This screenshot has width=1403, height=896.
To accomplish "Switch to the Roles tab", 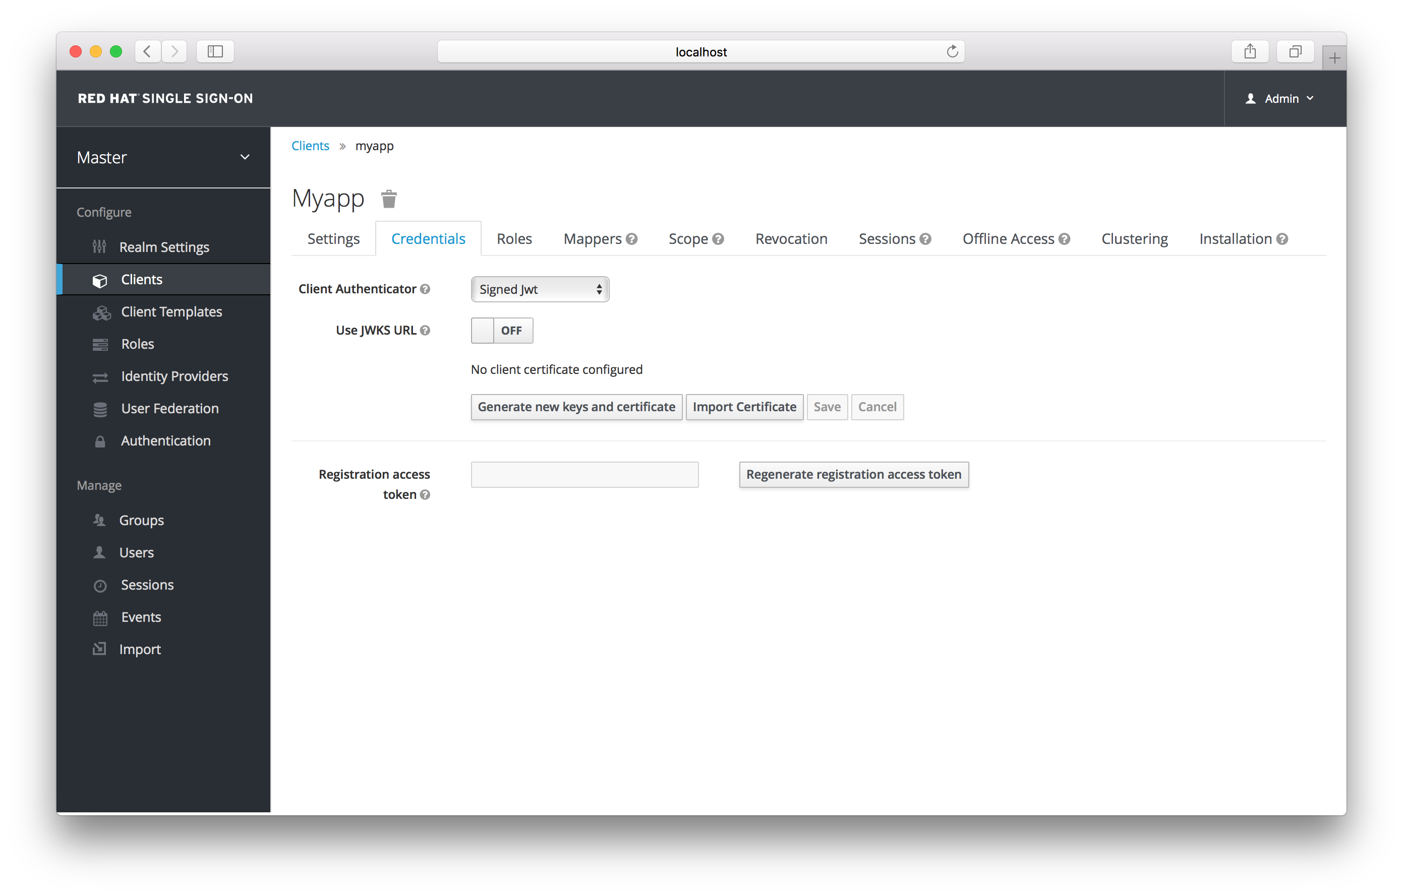I will [x=514, y=239].
